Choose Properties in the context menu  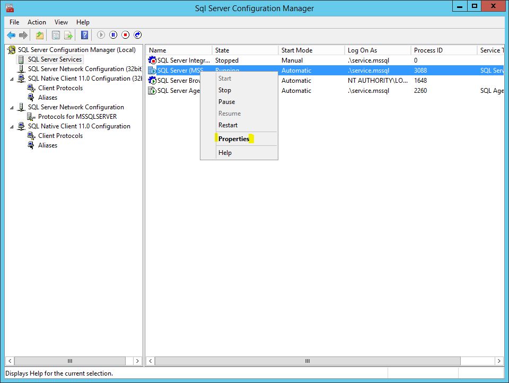point(239,138)
